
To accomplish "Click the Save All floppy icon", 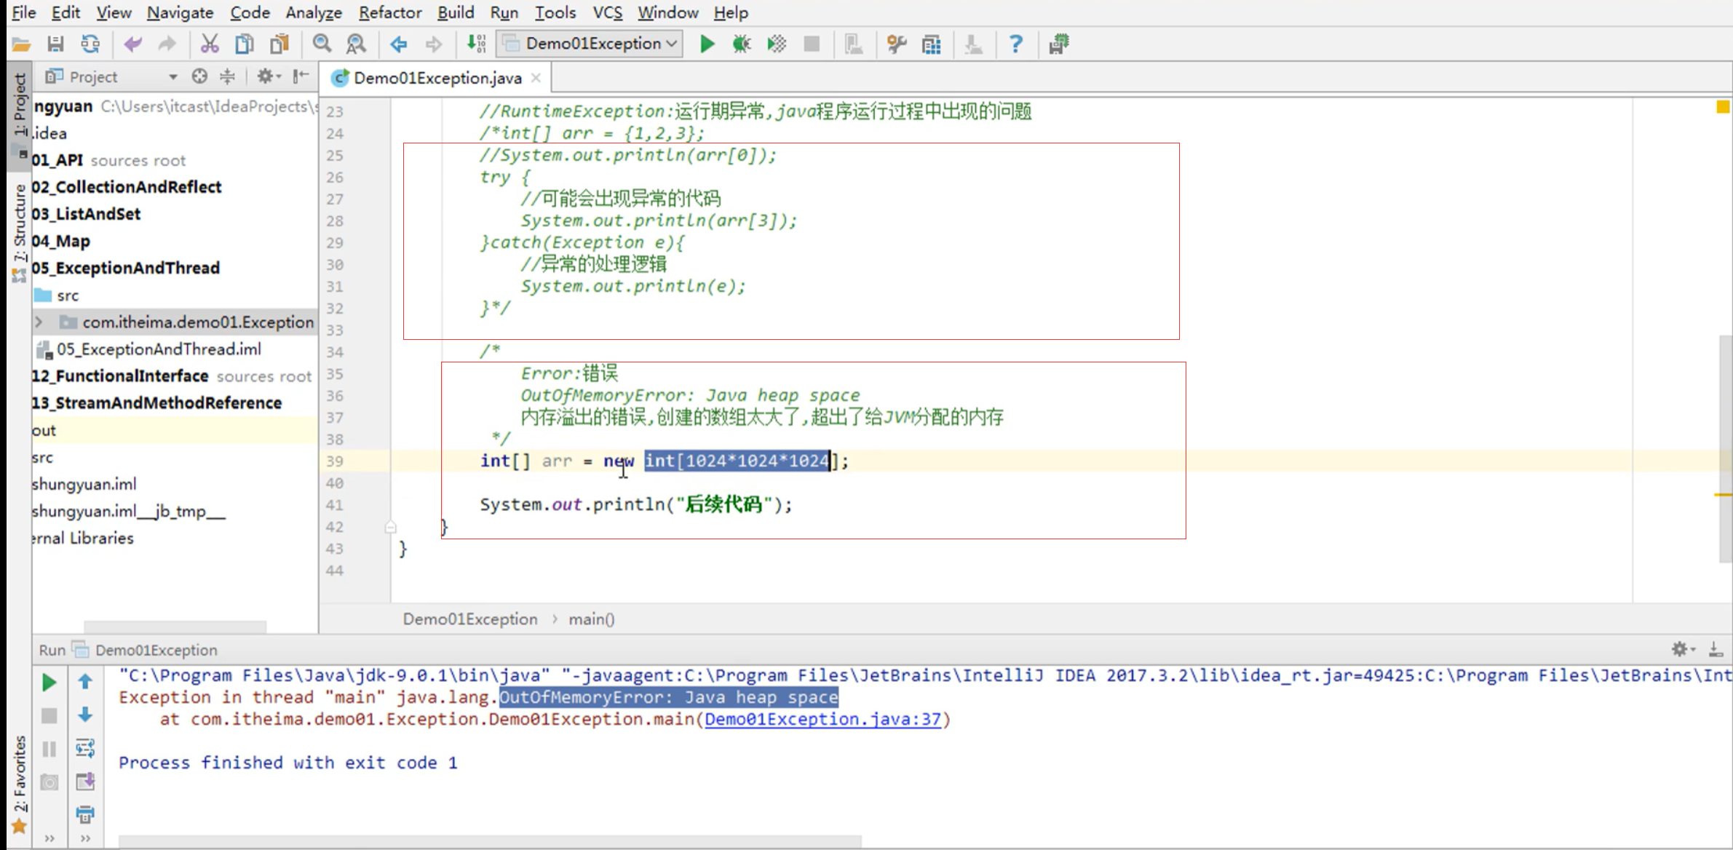I will coord(55,44).
